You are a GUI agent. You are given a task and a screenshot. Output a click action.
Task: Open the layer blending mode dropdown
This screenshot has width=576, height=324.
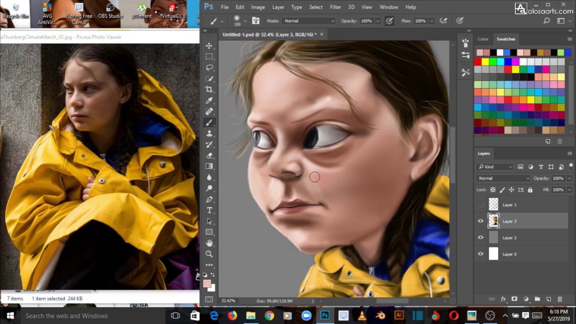pos(504,178)
